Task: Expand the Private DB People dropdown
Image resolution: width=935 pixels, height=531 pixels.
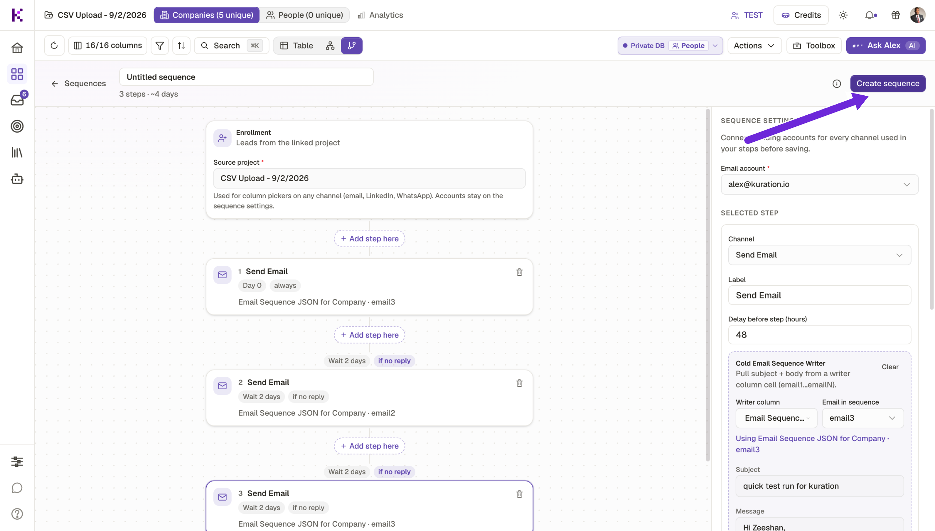Action: click(670, 46)
